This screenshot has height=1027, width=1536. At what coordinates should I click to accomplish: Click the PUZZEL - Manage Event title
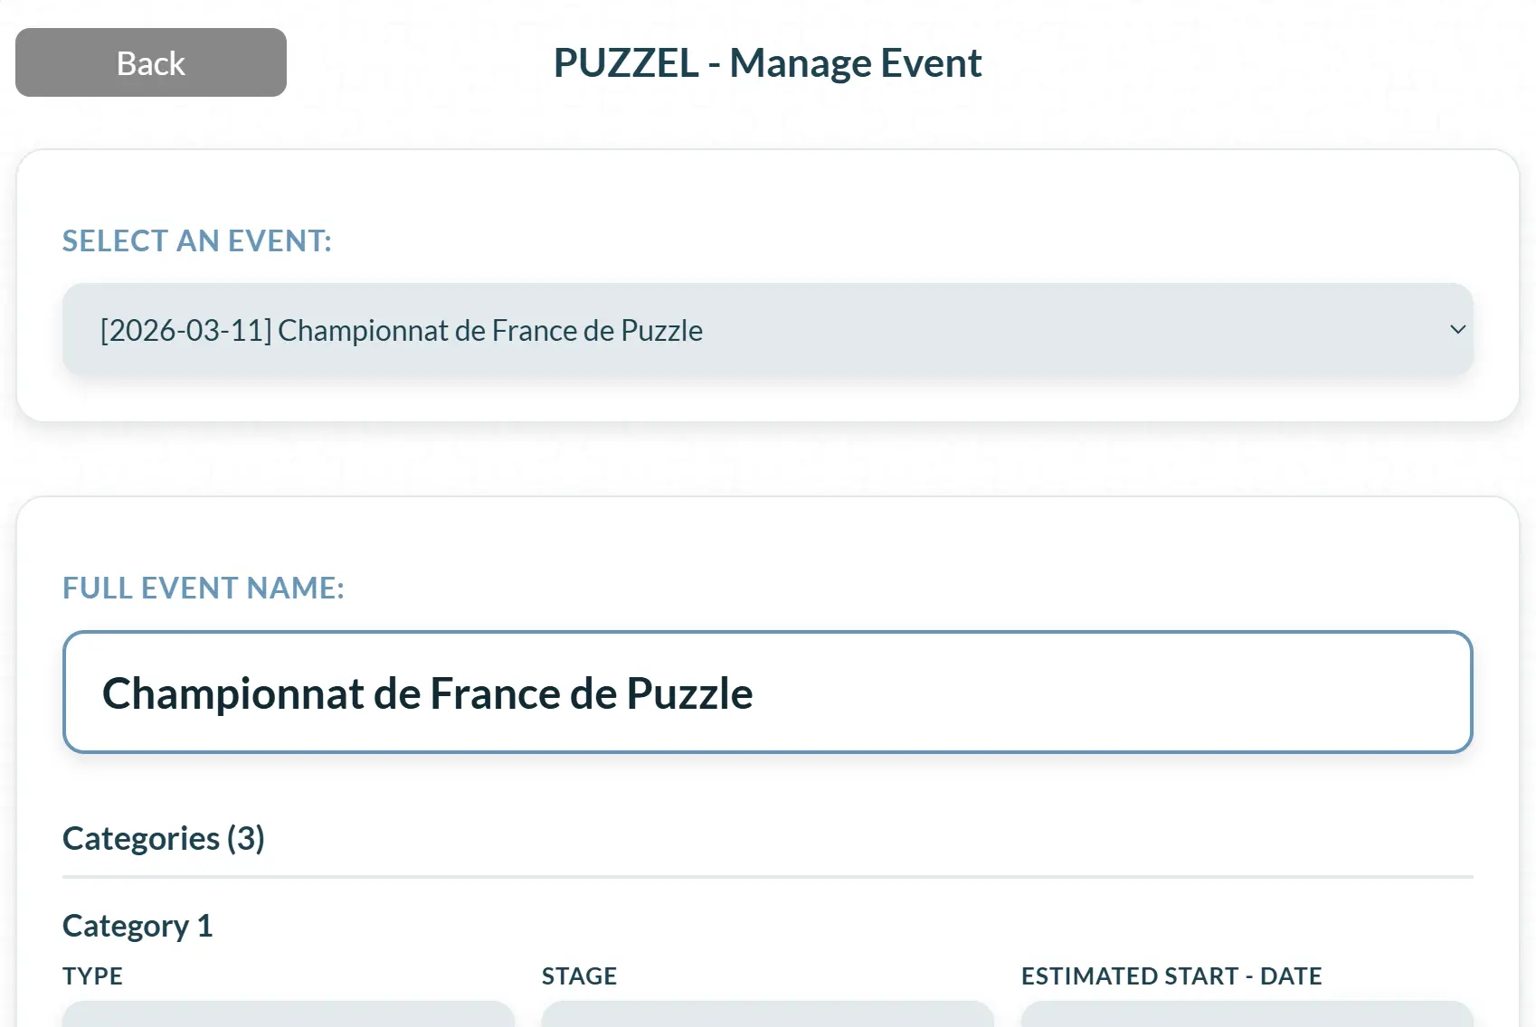coord(768,61)
